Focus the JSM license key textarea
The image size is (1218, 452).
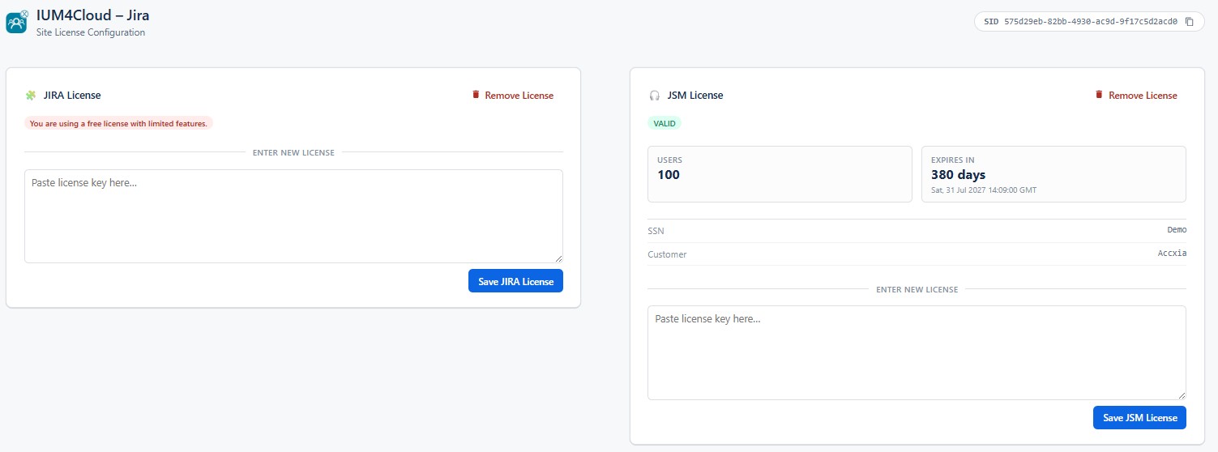tap(917, 352)
